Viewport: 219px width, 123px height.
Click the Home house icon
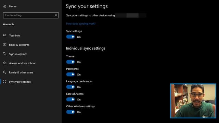point(5,6)
